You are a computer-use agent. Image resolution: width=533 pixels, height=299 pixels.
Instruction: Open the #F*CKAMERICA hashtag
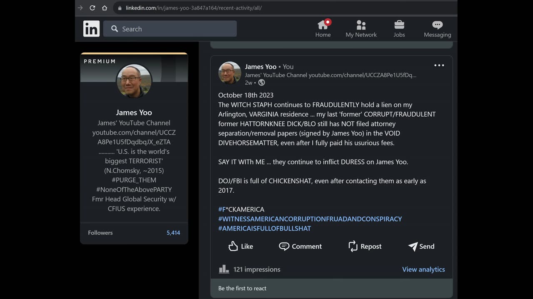coord(241,209)
